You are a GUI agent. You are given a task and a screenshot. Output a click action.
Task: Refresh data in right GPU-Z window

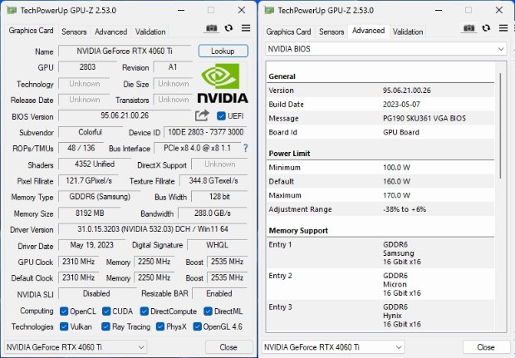tap(486, 28)
